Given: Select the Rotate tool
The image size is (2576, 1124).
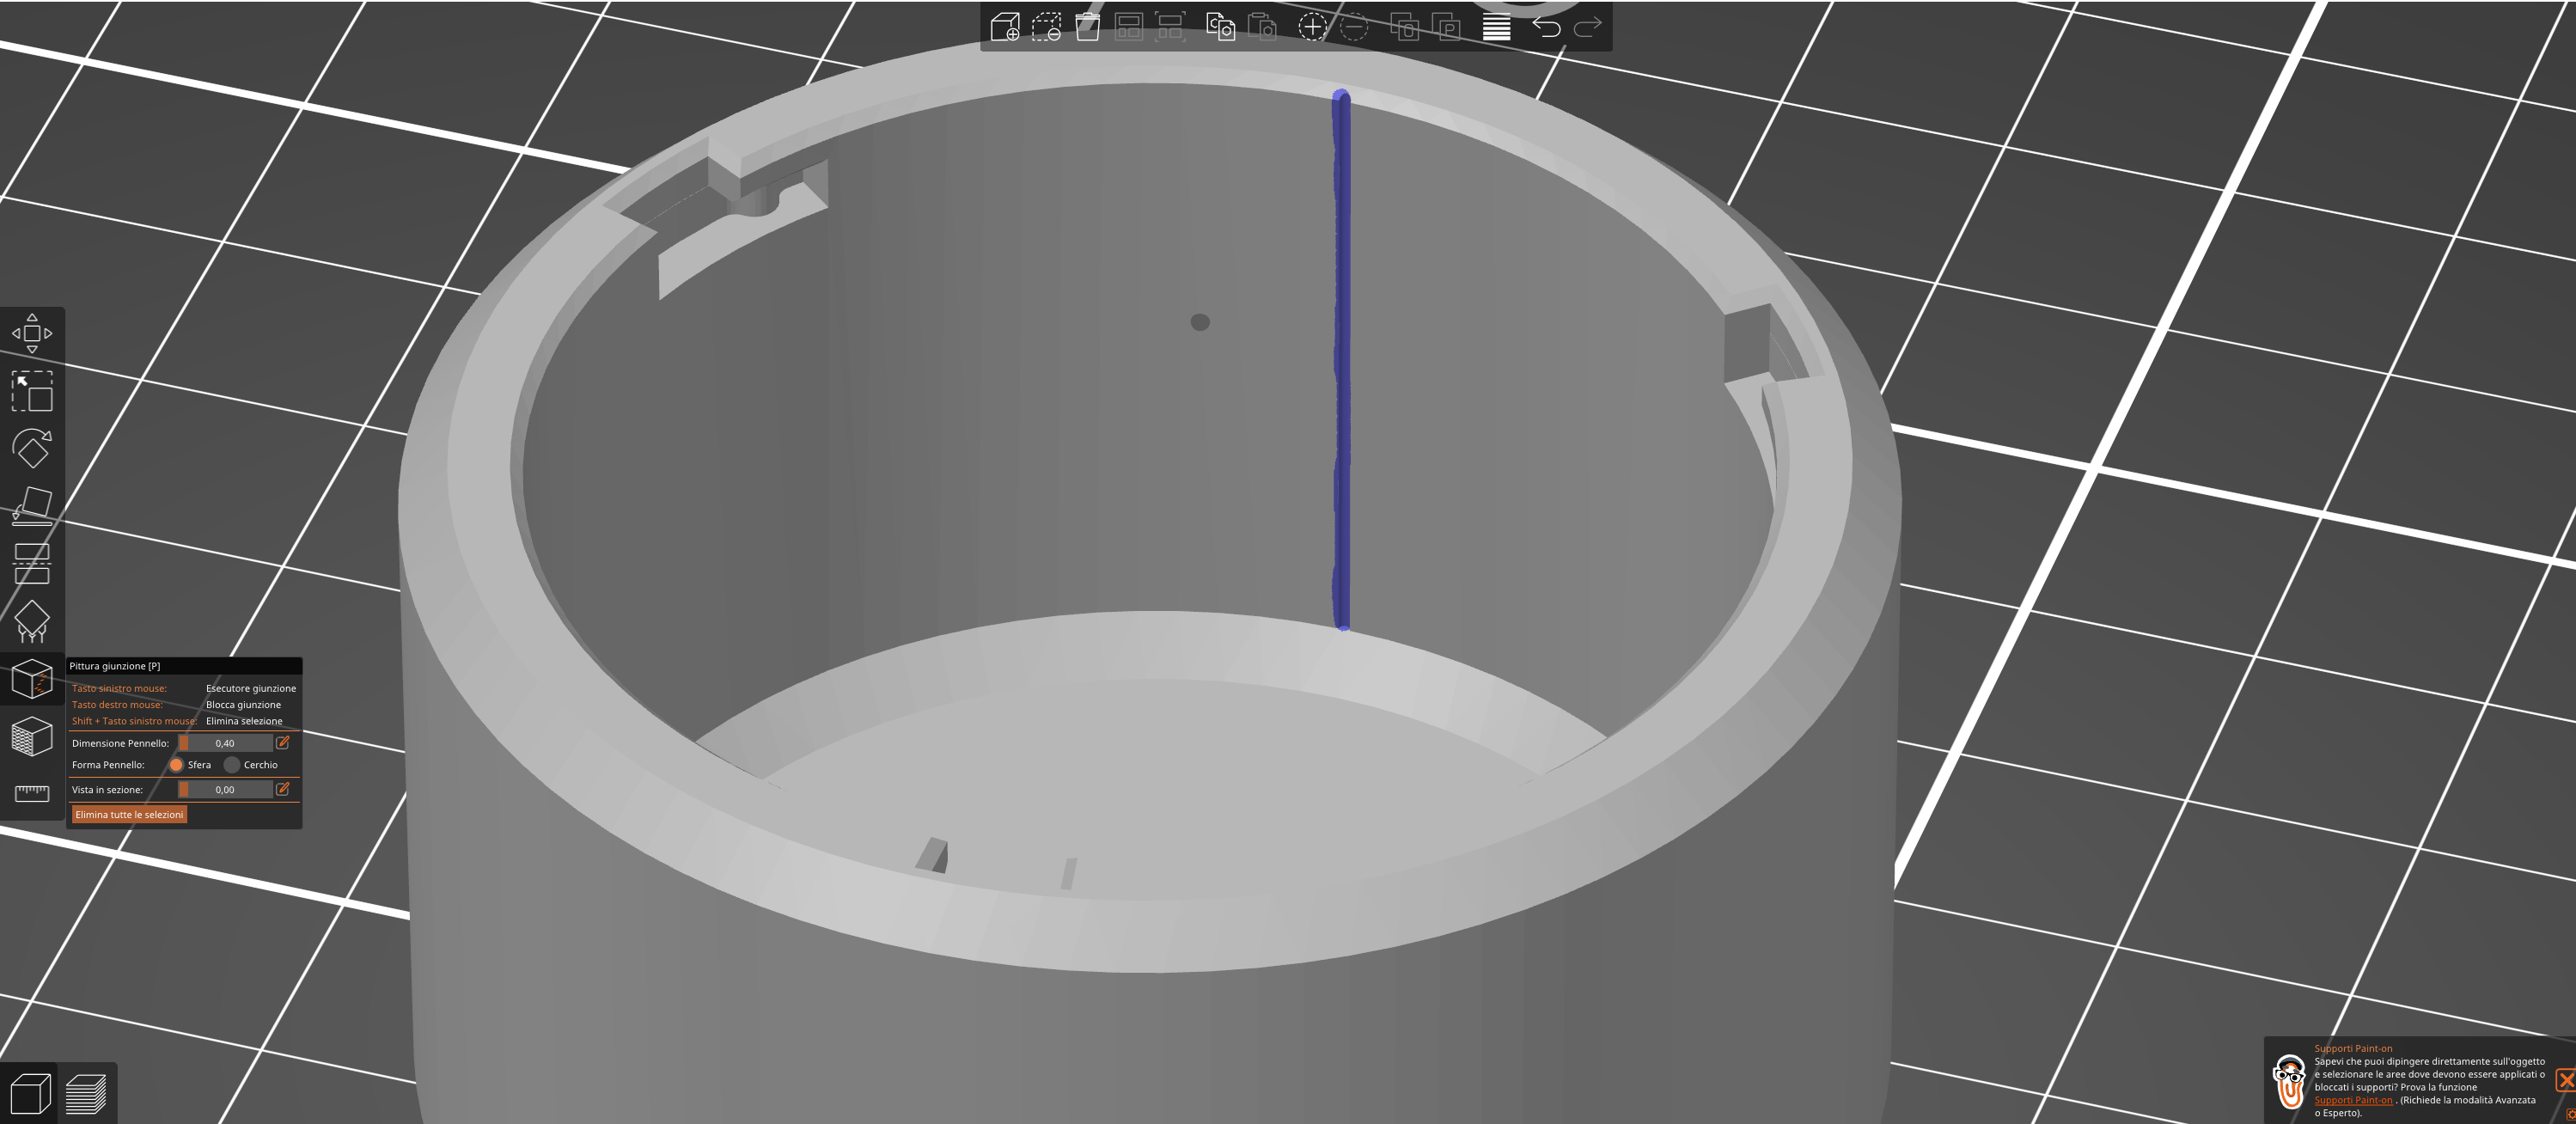Looking at the screenshot, I should point(32,448).
